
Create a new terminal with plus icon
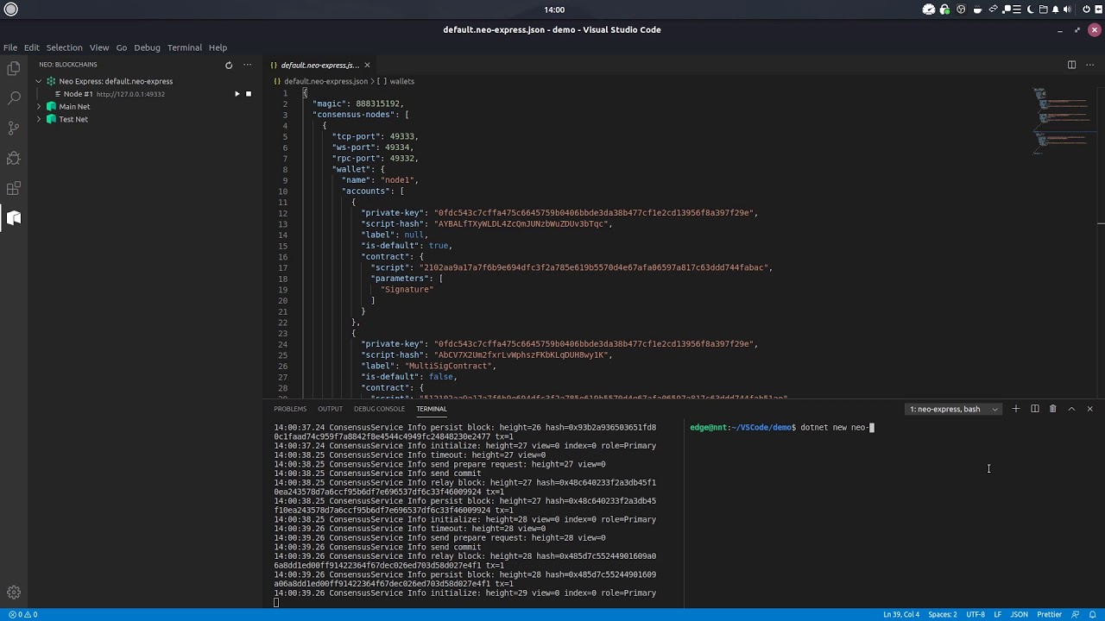coord(1016,409)
